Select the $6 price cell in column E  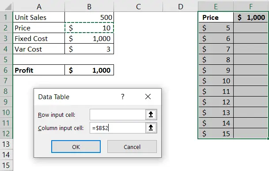216,38
